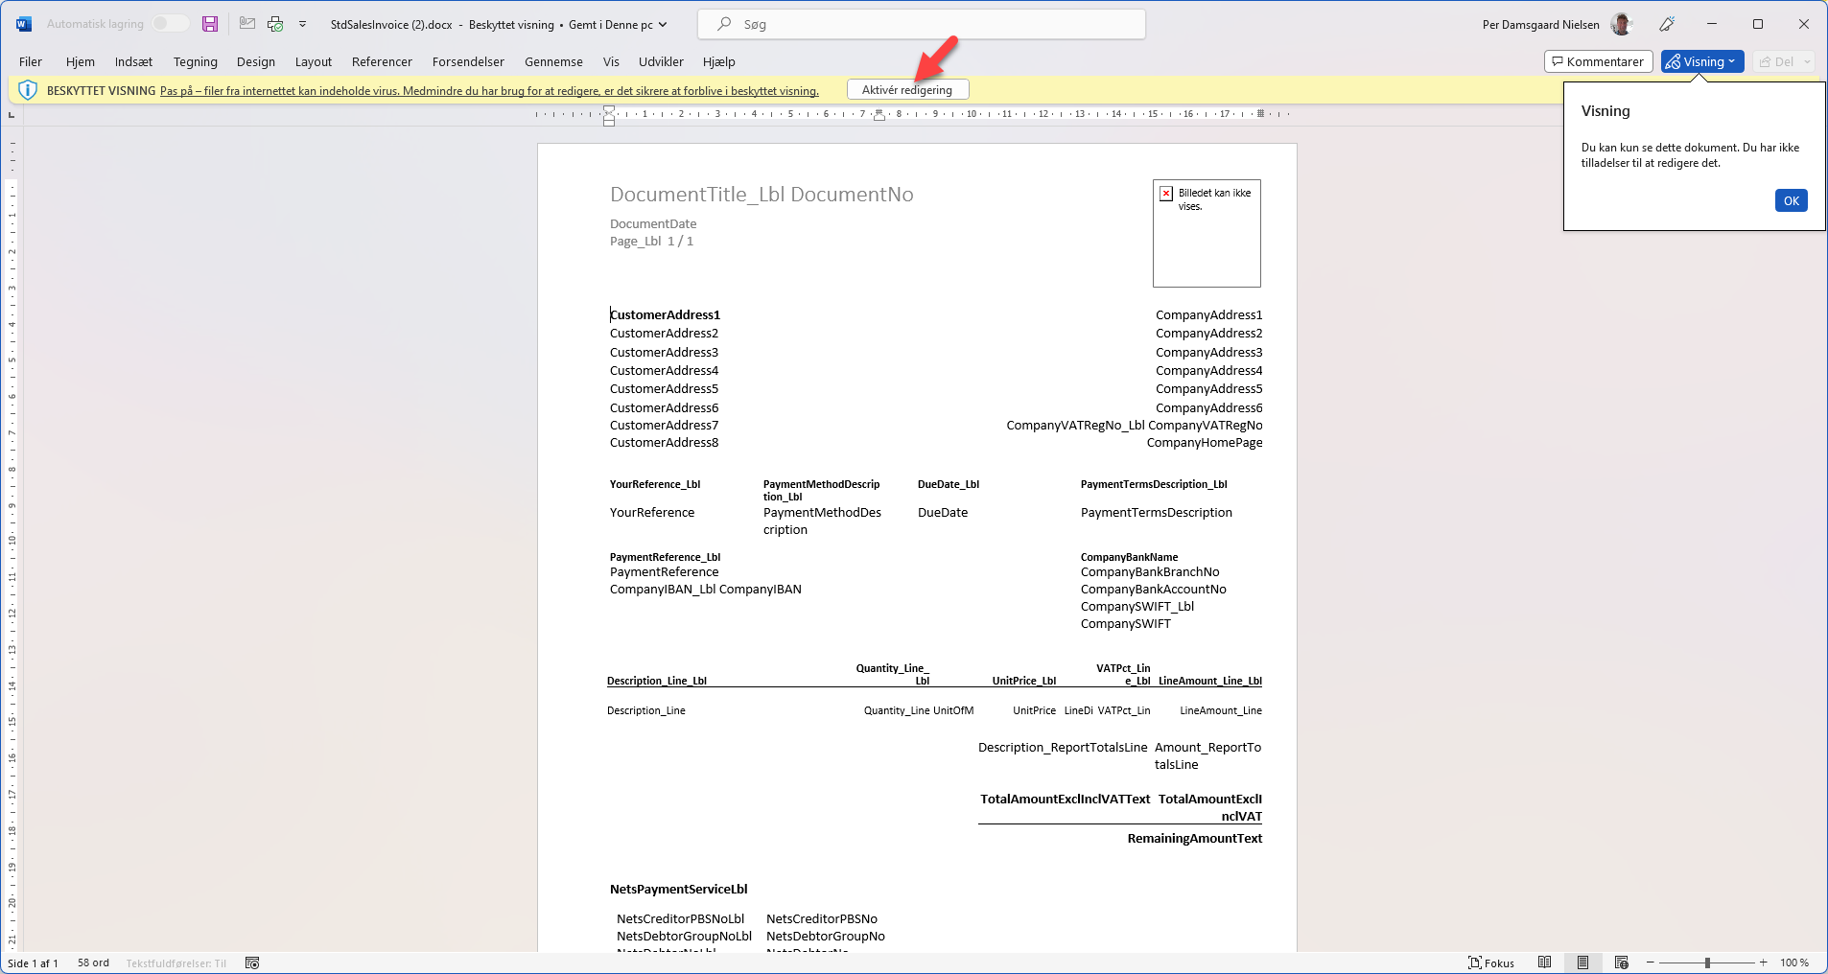Click the RemainingAmountText field
The width and height of the screenshot is (1828, 974).
click(1195, 838)
